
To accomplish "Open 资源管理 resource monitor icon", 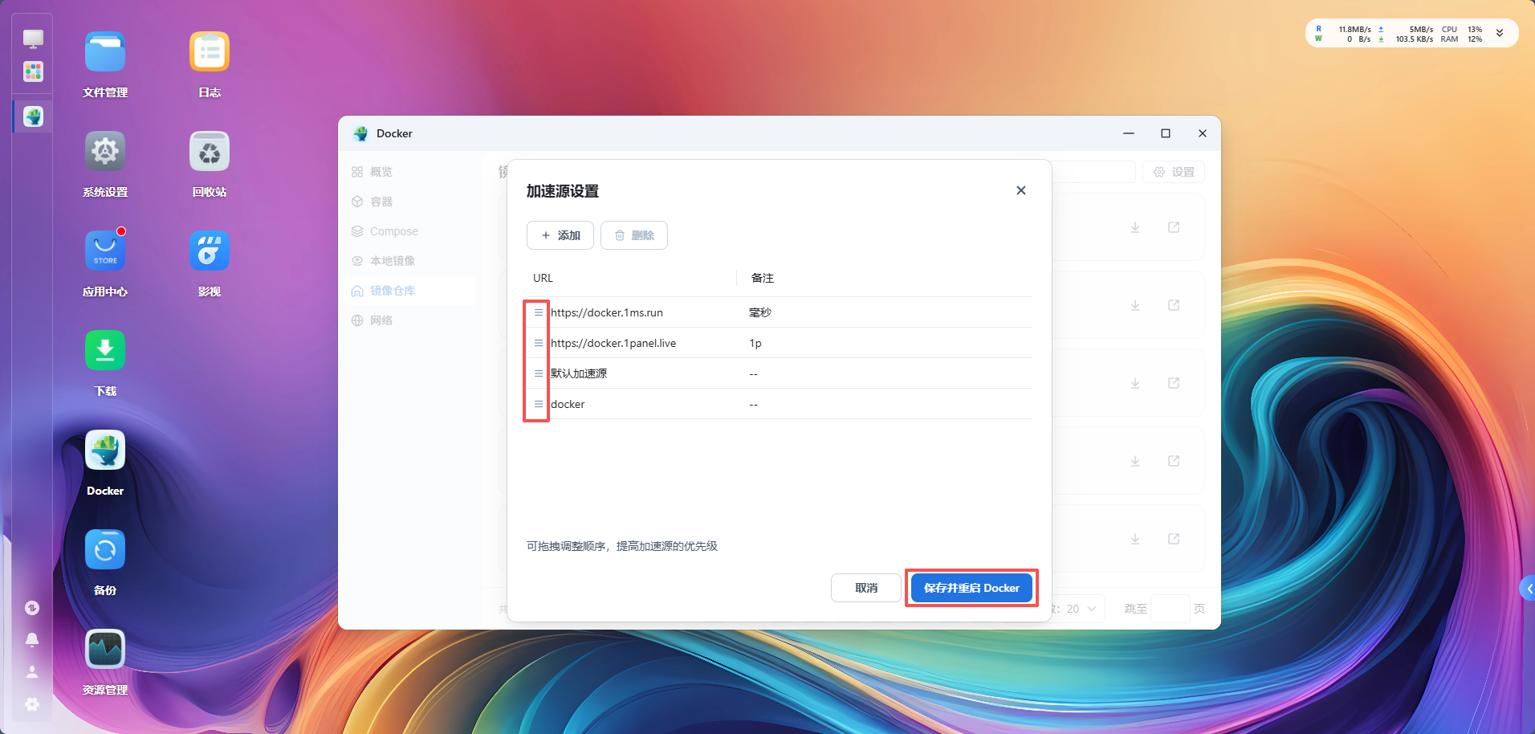I will click(x=105, y=650).
